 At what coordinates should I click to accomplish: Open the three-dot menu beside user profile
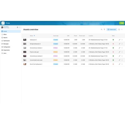coord(20,27)
